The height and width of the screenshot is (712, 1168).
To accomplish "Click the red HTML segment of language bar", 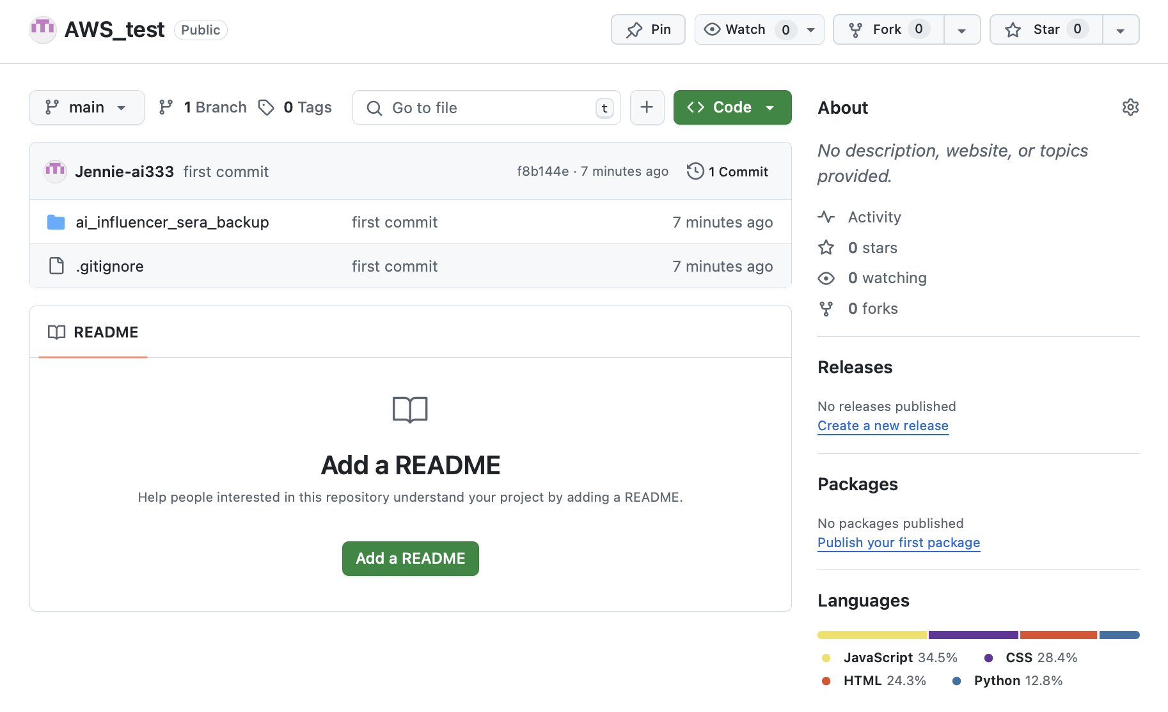I will 1059,635.
